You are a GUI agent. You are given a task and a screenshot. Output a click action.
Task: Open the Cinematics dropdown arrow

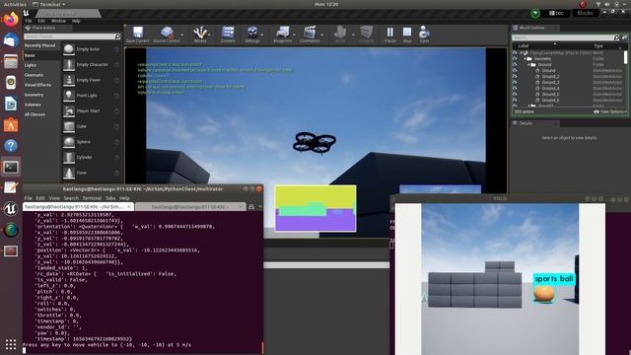(x=322, y=35)
